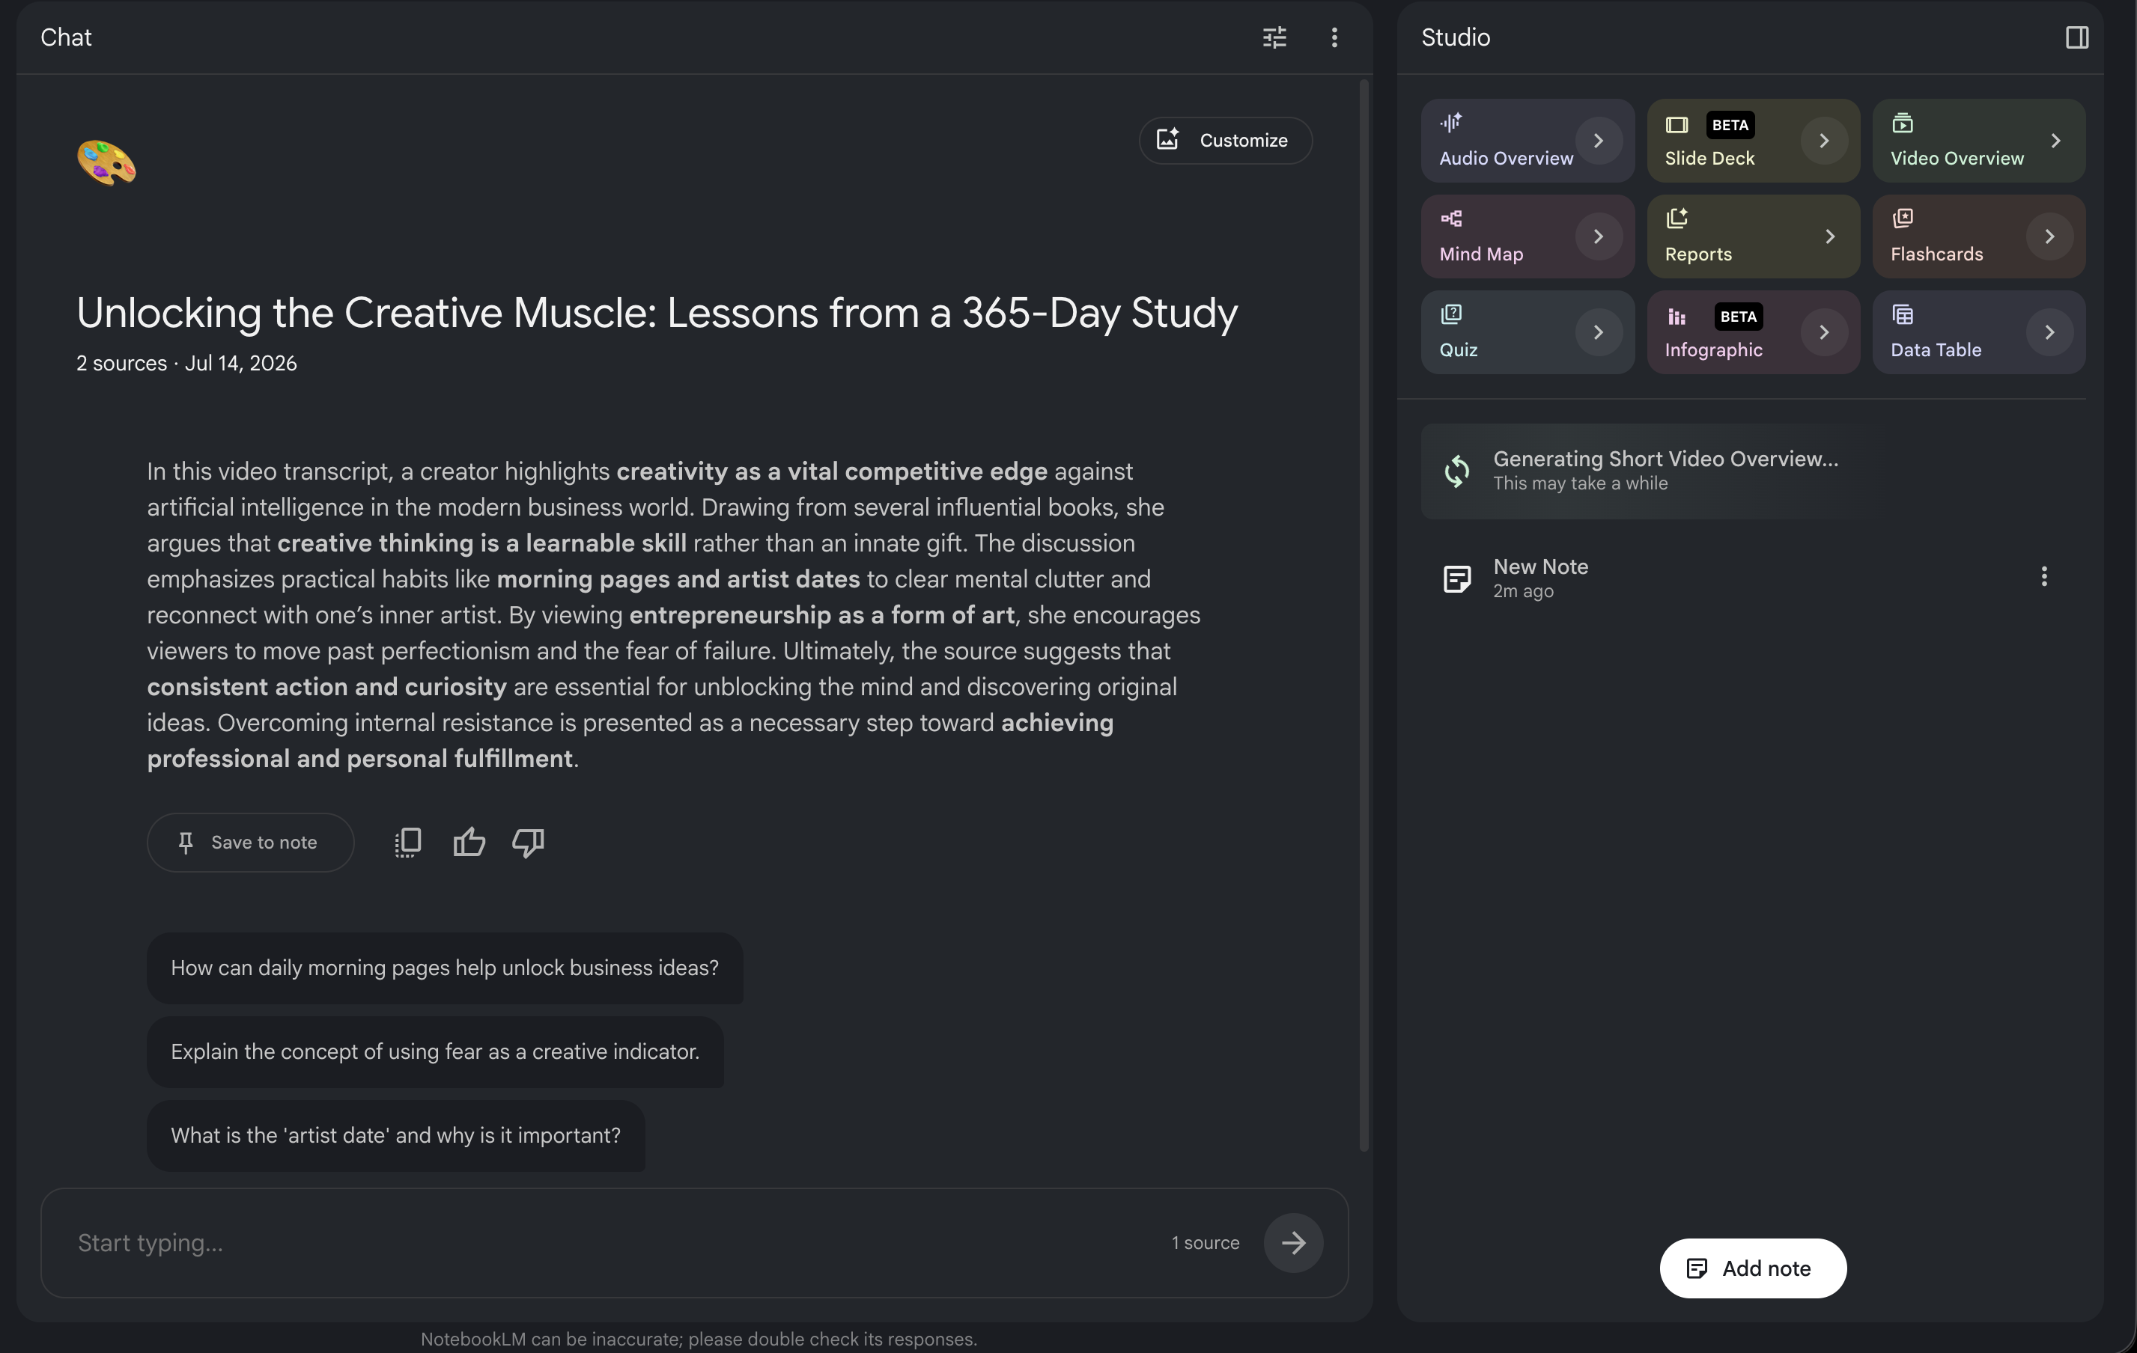Screen dimensions: 2137x1353
Task: Click the Quiz label
Action: [x=1458, y=349]
